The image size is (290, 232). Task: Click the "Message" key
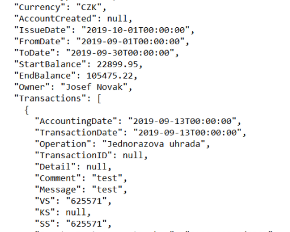pos(58,189)
